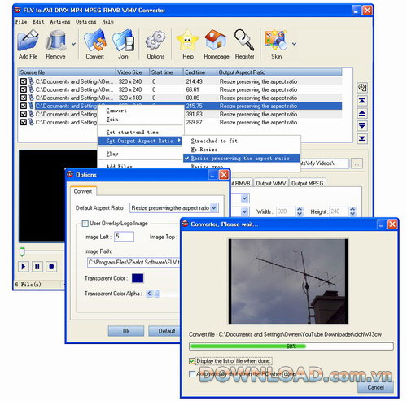Open dropdown arrow next to Skin
Image resolution: width=407 pixels, height=401 pixels.
pyautogui.click(x=295, y=44)
